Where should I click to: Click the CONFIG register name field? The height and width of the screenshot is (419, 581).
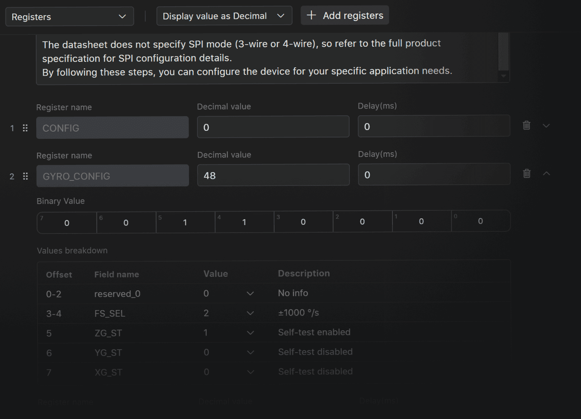pyautogui.click(x=112, y=127)
